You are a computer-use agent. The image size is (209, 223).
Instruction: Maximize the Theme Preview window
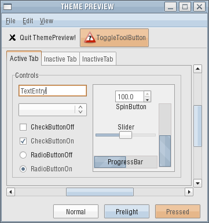point(185,7)
